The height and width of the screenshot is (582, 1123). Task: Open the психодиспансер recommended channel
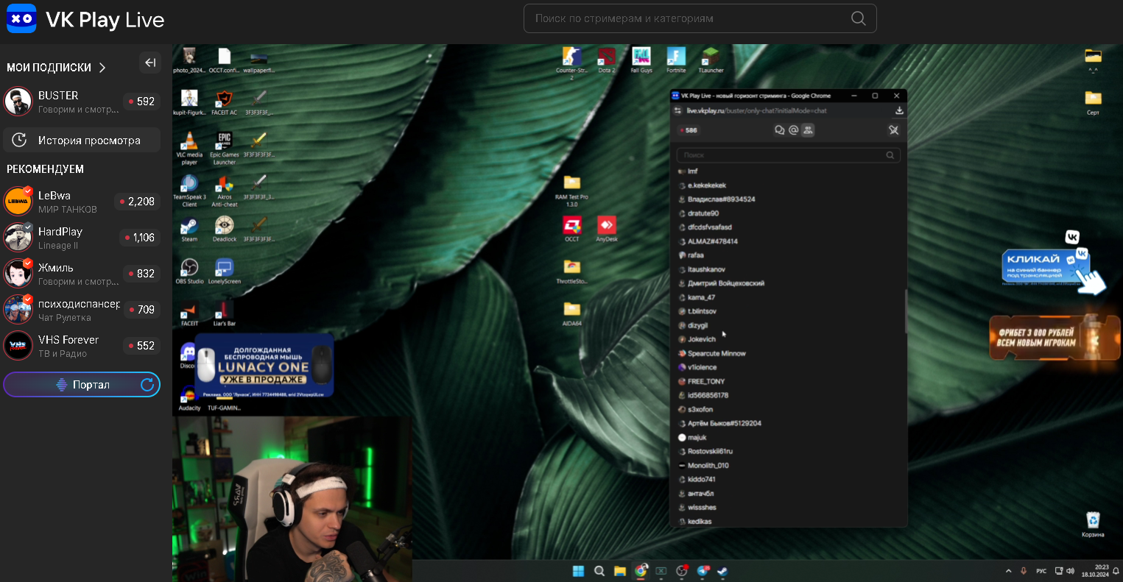[81, 310]
